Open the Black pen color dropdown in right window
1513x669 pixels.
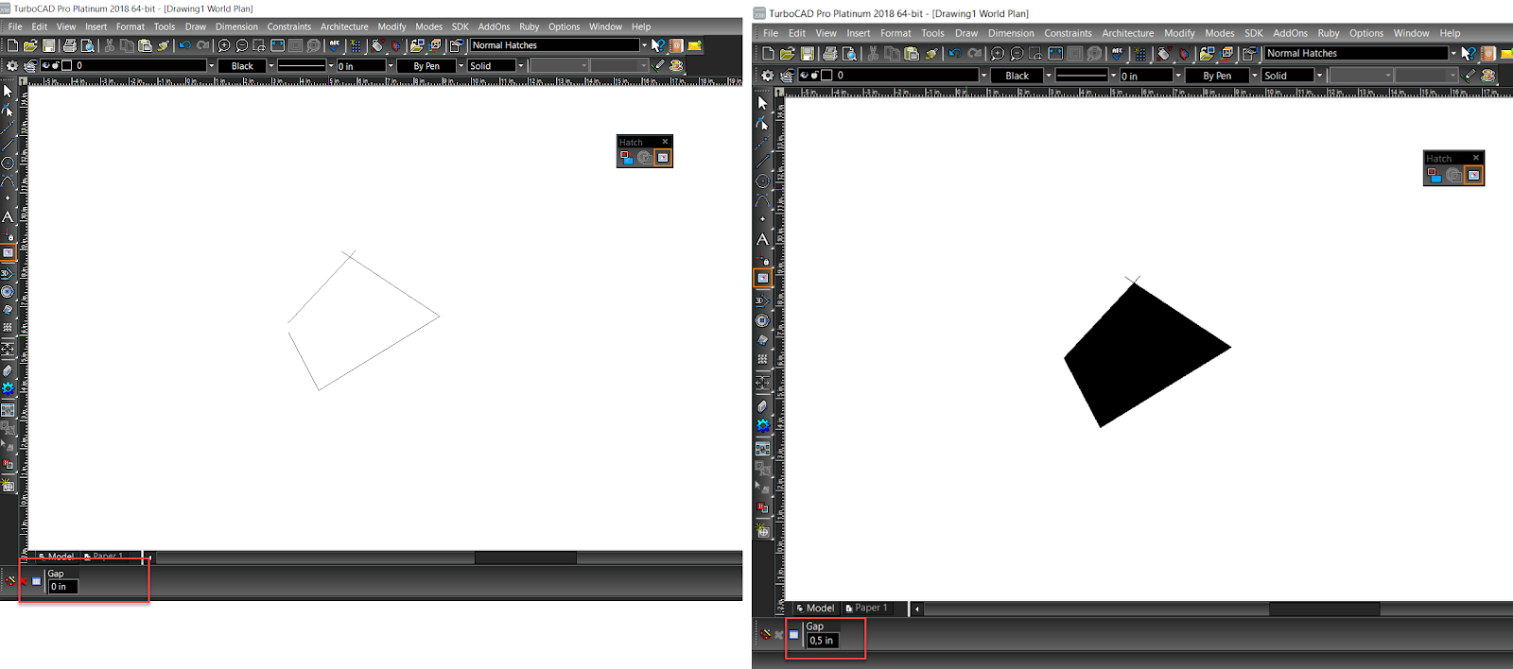pos(1024,76)
